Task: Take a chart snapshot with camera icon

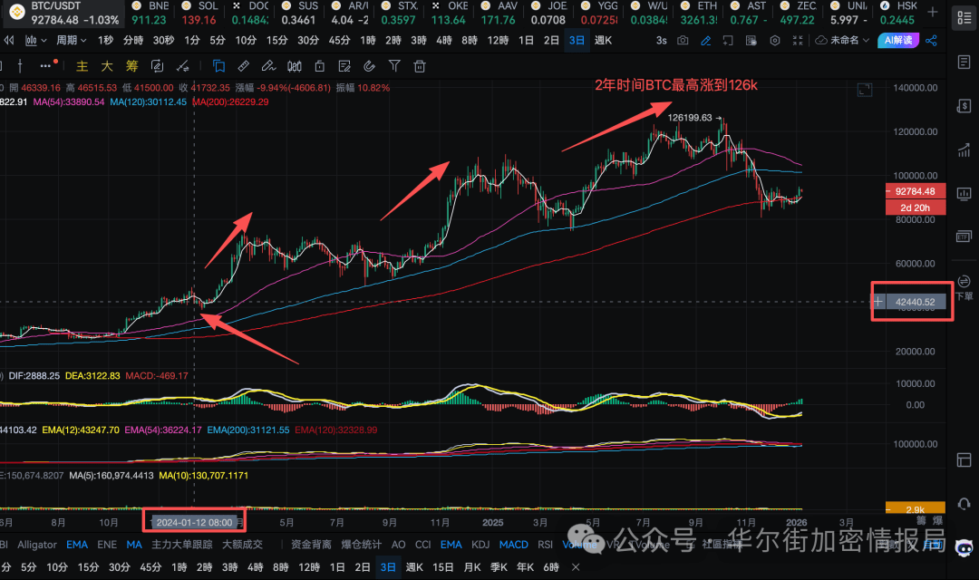Action: pyautogui.click(x=683, y=41)
